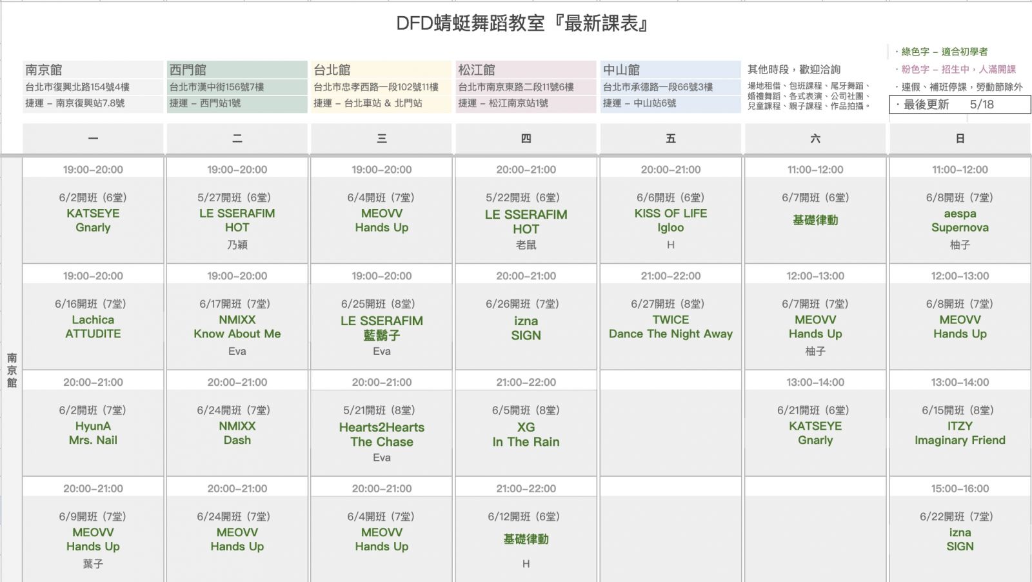Image resolution: width=1032 pixels, height=582 pixels.
Task: Select Tuesday column header 二
Action: coord(237,139)
